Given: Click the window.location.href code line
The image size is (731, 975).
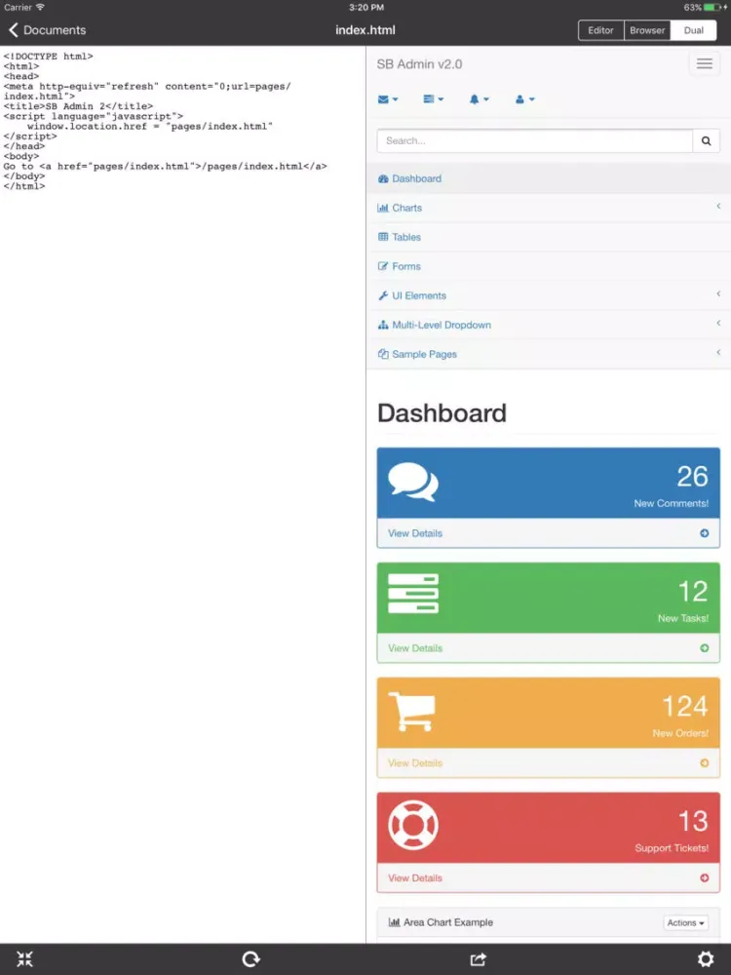Looking at the screenshot, I should click(x=150, y=126).
